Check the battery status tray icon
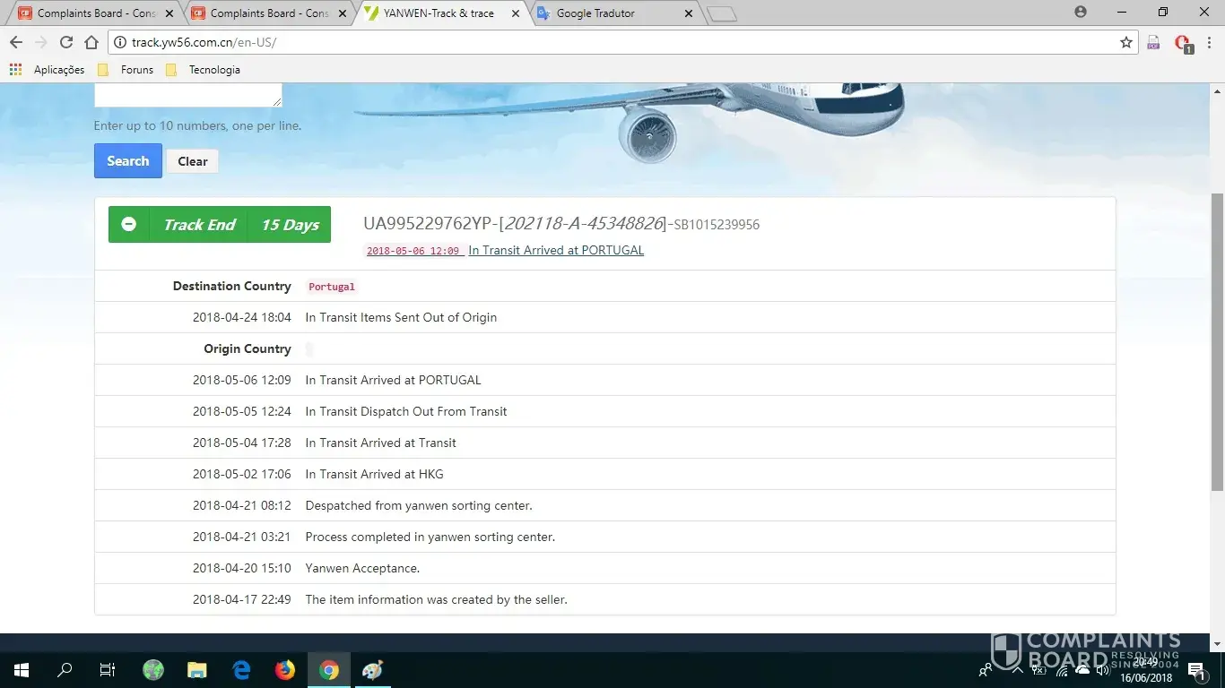The width and height of the screenshot is (1225, 688). pyautogui.click(x=1039, y=670)
